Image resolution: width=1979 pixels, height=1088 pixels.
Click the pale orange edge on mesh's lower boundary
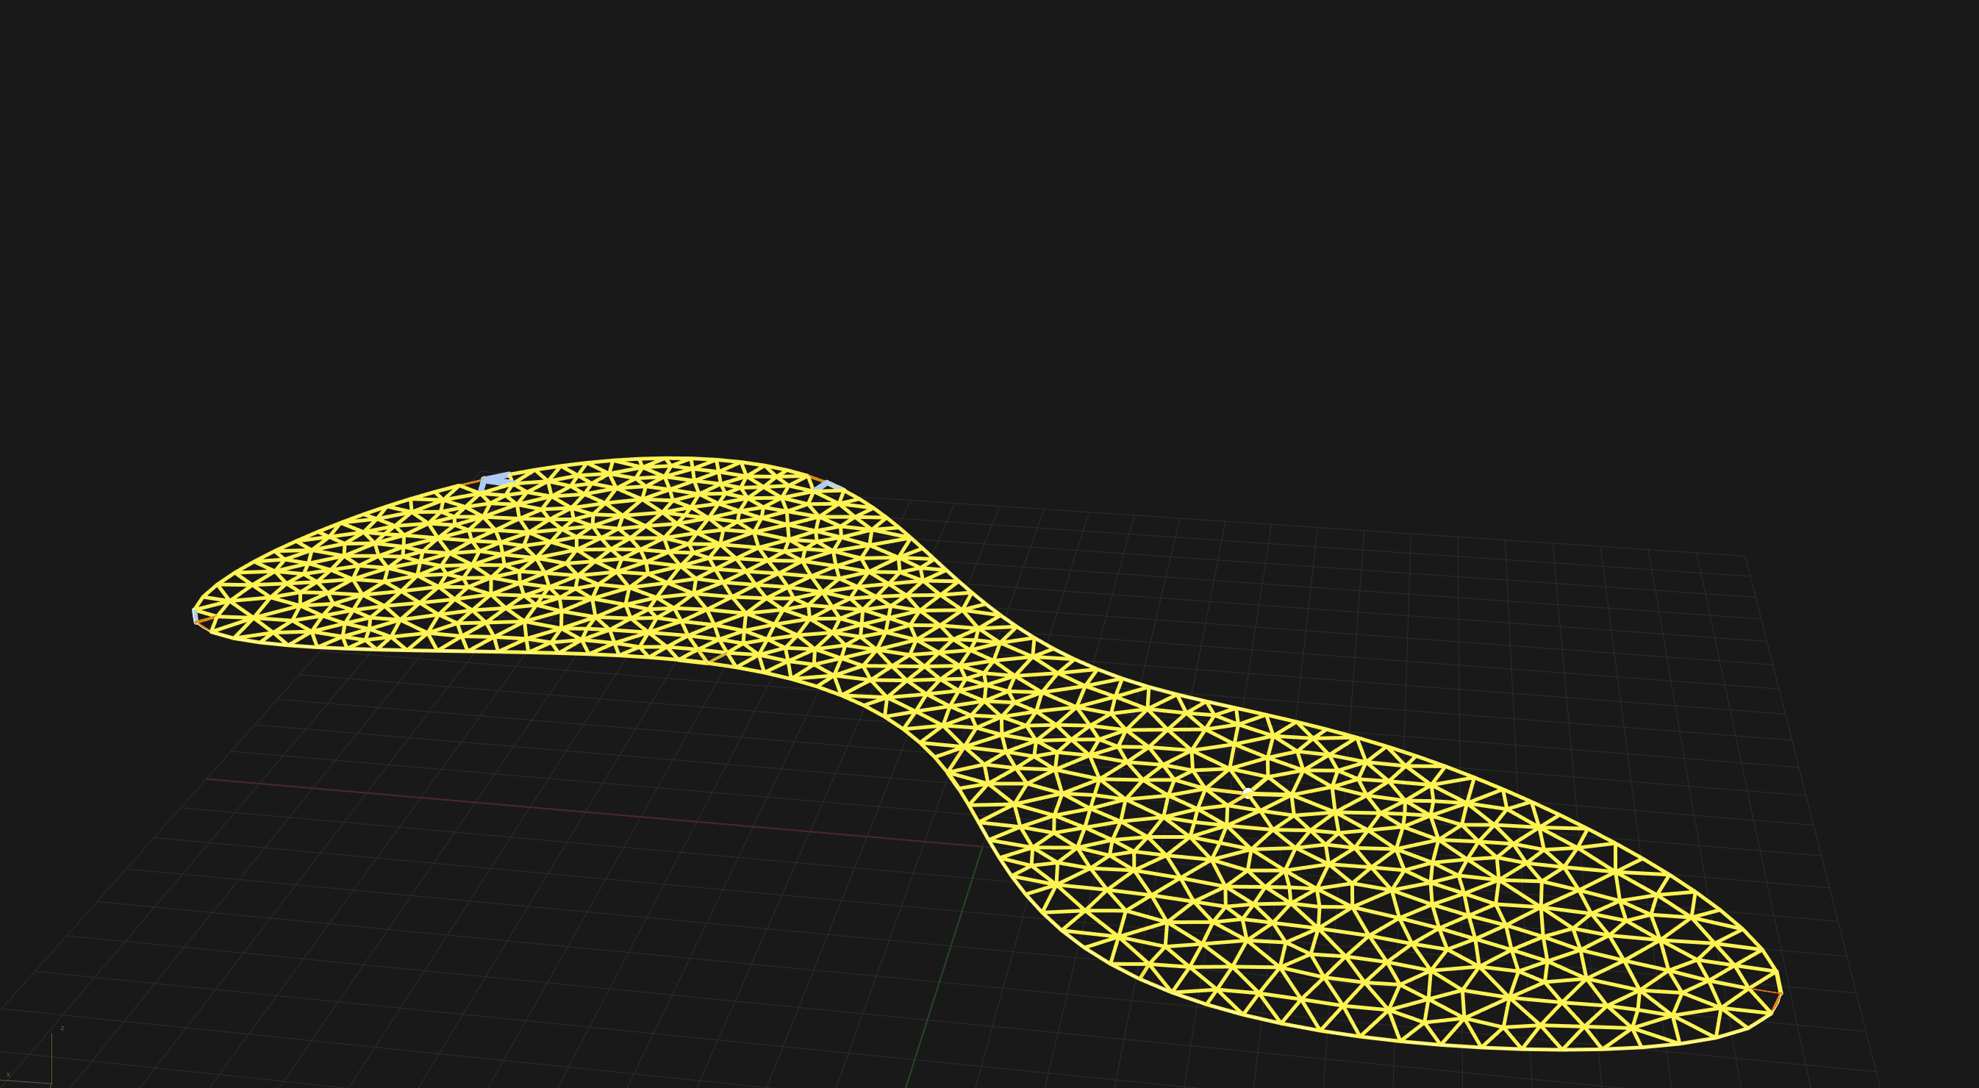717,658
